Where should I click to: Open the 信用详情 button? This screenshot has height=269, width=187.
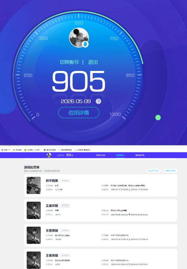pos(79,113)
